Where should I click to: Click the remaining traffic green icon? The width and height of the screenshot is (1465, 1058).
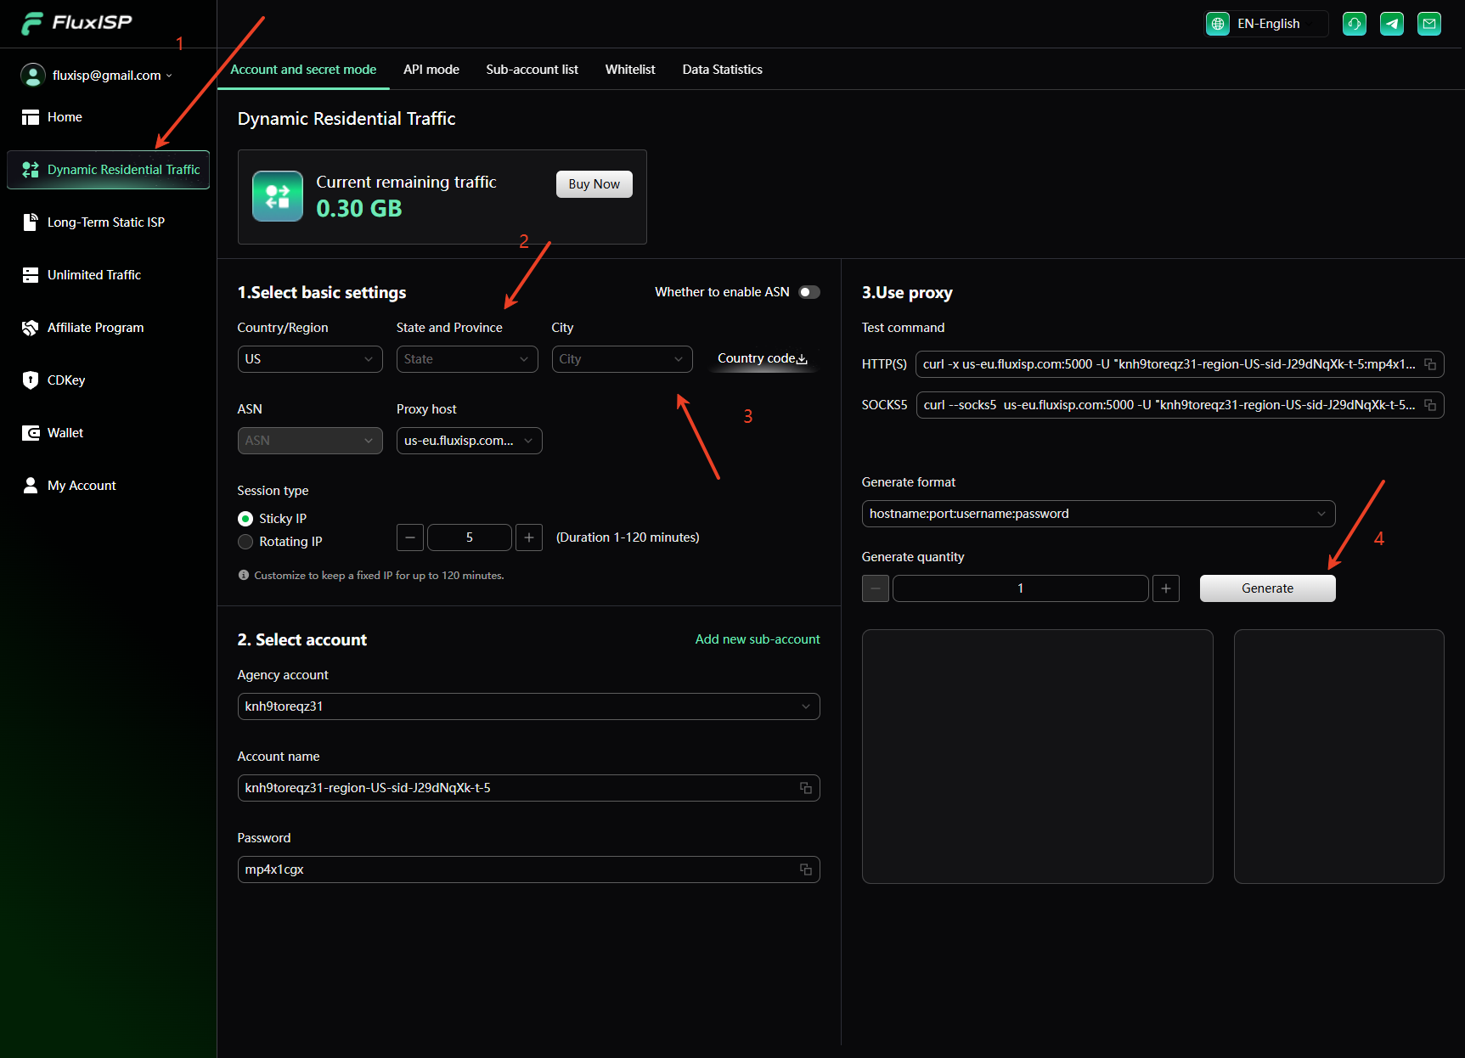278,196
